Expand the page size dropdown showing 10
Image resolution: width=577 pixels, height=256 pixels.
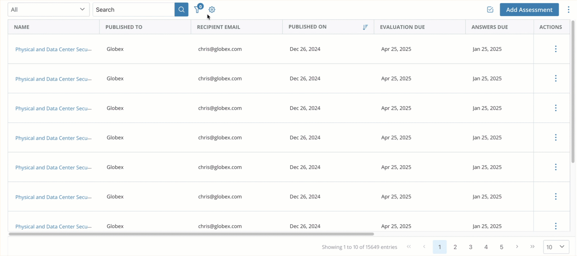556,247
